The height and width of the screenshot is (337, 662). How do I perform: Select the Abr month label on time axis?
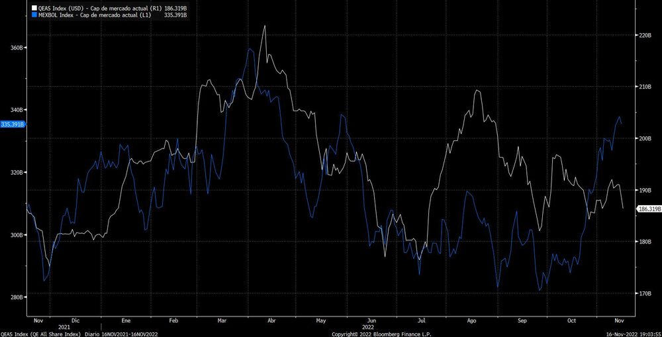click(271, 320)
